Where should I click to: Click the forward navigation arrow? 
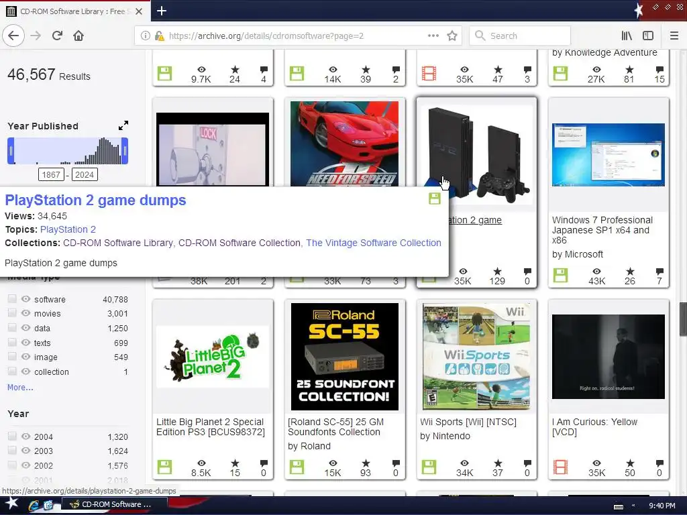point(36,36)
